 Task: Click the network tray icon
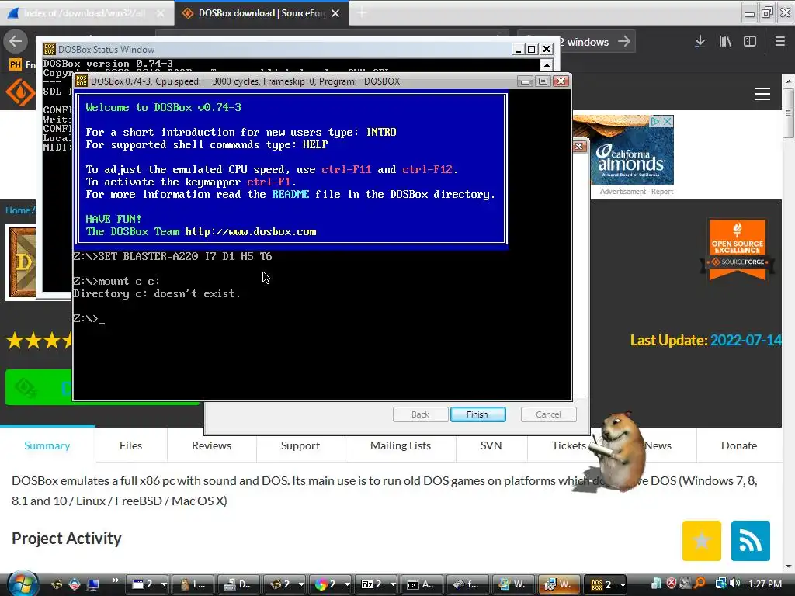[x=720, y=584]
